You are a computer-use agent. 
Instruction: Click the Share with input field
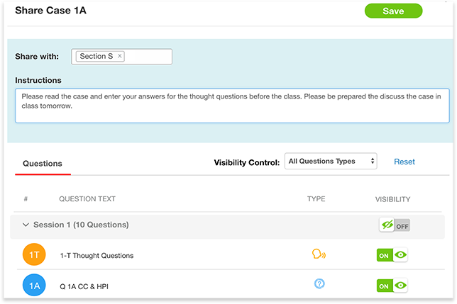click(x=121, y=57)
